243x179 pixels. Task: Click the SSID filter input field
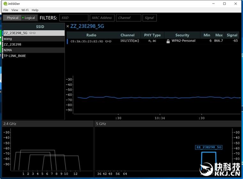[74, 18]
